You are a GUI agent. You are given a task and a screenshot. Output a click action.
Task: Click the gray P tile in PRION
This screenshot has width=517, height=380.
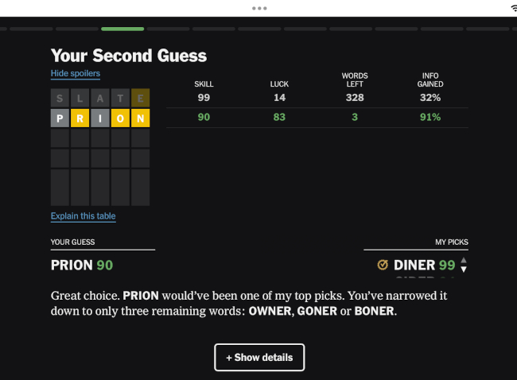(x=60, y=118)
